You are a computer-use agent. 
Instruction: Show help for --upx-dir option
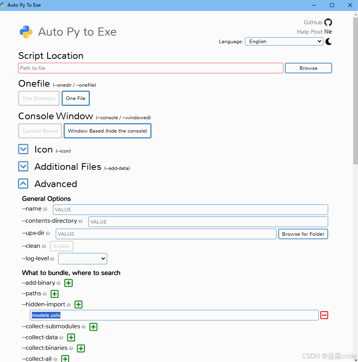coord(48,233)
